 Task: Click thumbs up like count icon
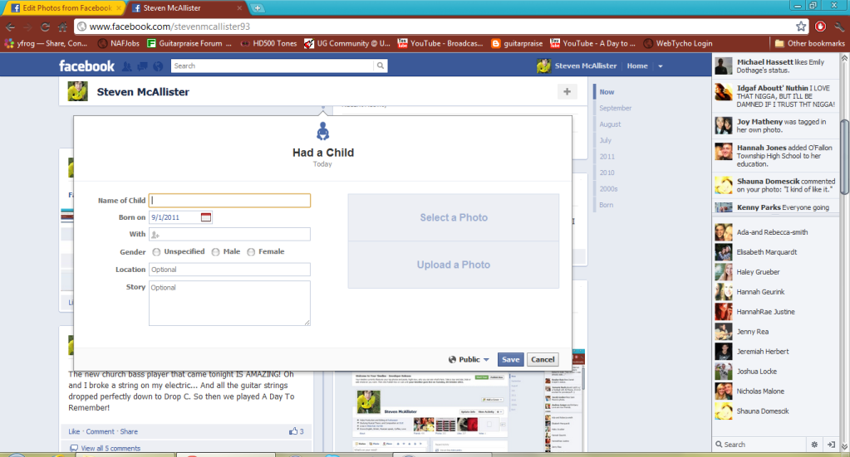point(293,431)
